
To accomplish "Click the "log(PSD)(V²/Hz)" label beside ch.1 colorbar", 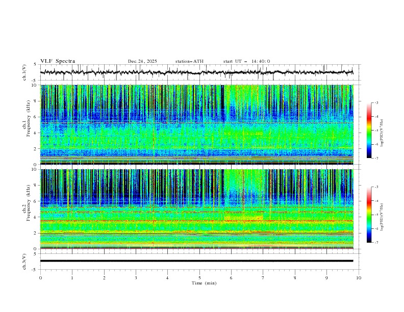I will 382,133.
